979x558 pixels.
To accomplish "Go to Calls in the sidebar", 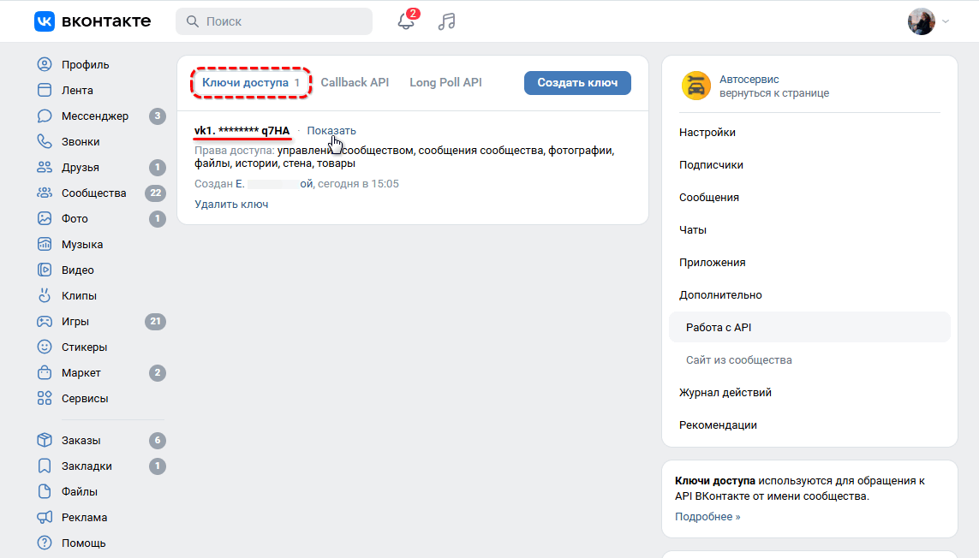I will tap(81, 142).
